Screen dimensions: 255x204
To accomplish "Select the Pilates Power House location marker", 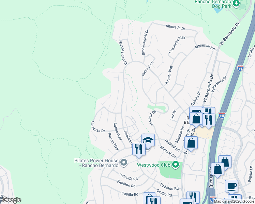I will point(124,162).
